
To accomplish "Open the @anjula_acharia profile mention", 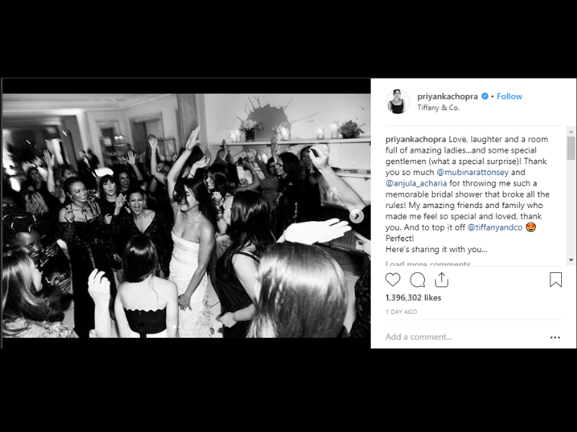I will [416, 184].
